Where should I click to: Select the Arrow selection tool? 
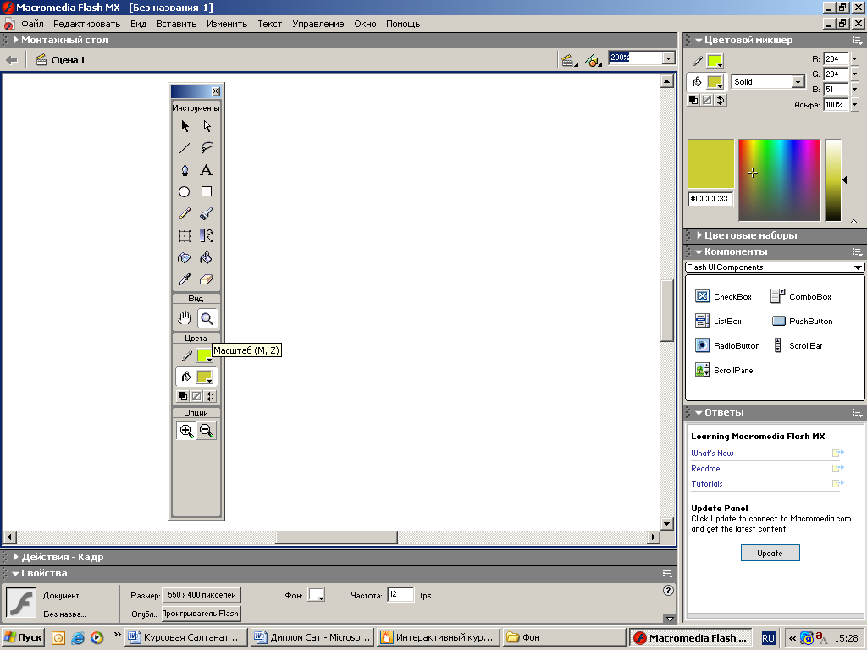click(x=185, y=126)
